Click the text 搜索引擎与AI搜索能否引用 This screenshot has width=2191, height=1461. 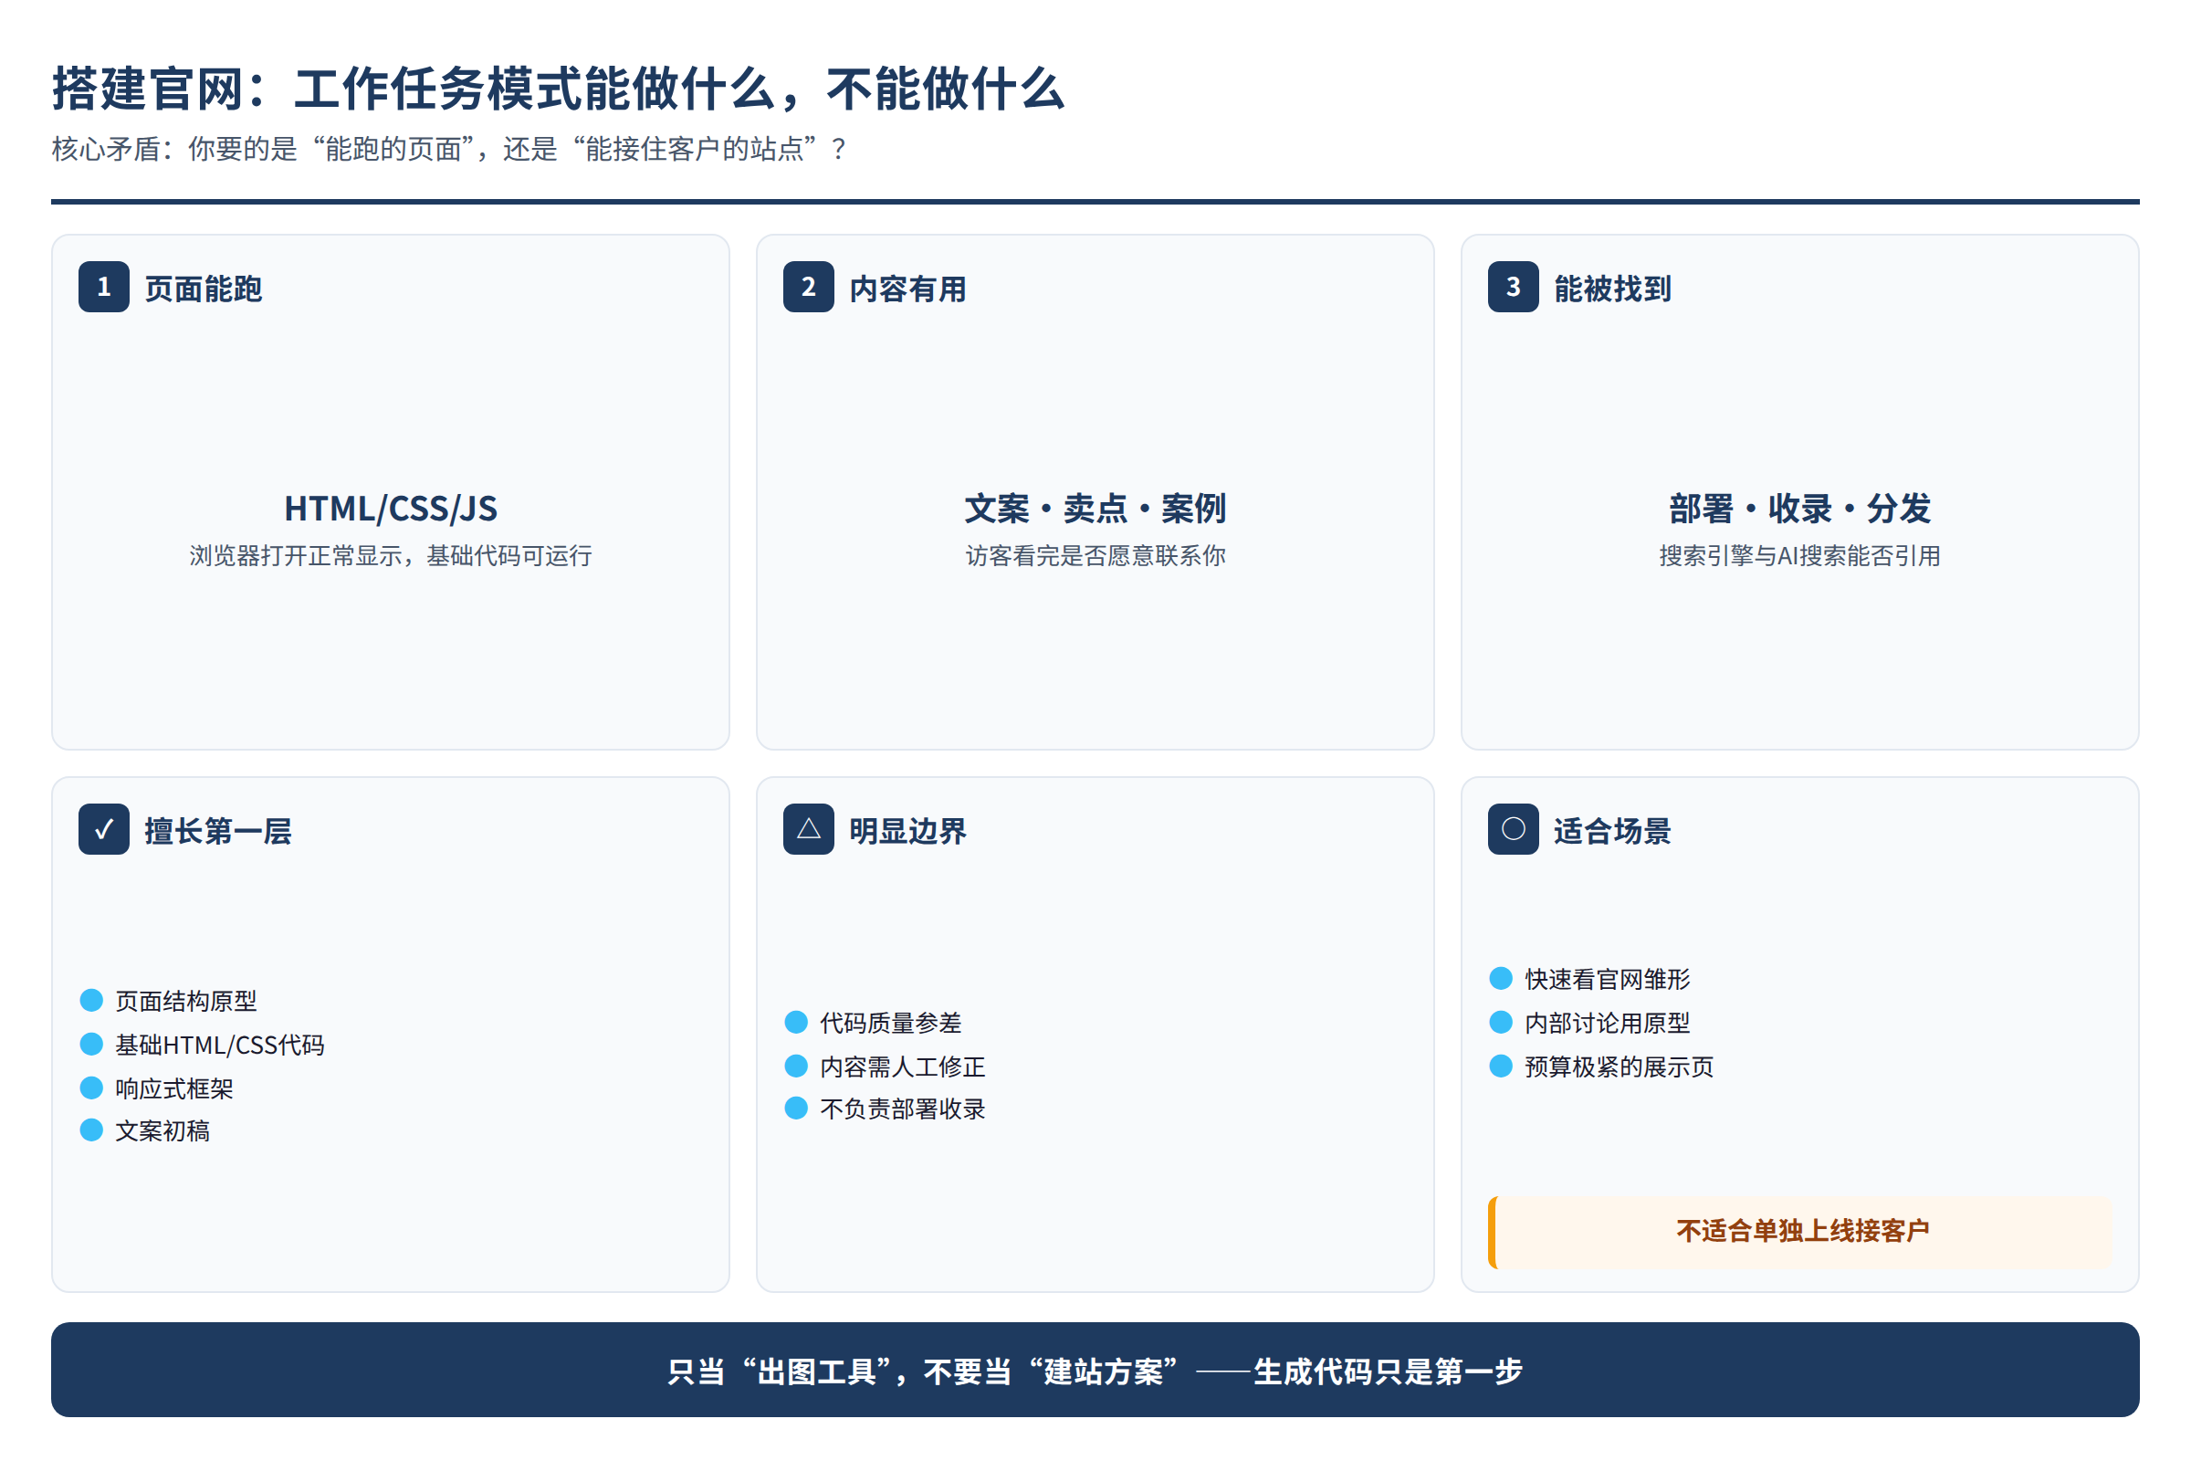coord(1799,556)
